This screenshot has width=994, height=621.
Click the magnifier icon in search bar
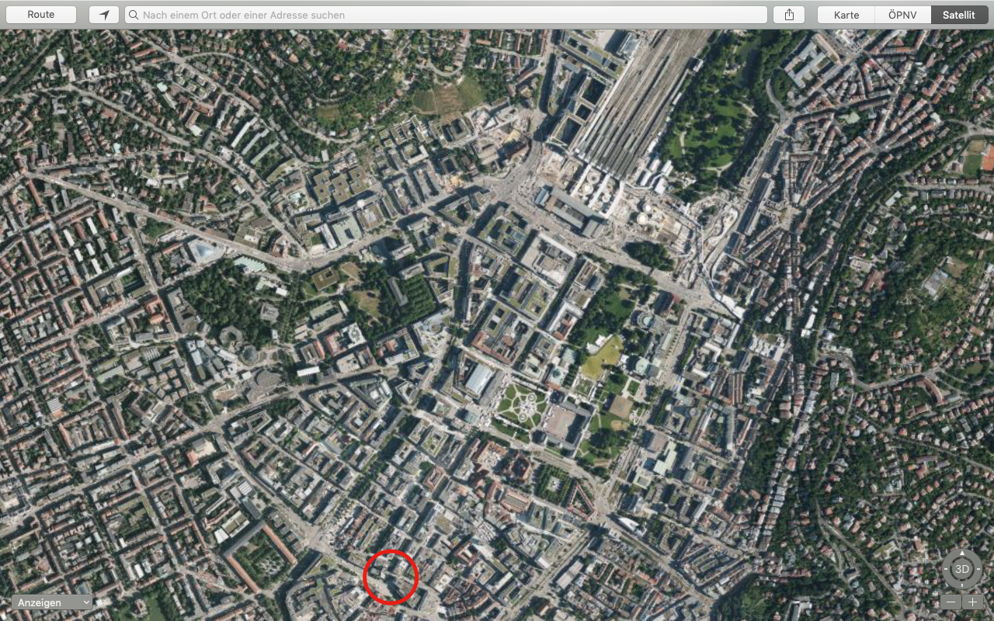[134, 15]
